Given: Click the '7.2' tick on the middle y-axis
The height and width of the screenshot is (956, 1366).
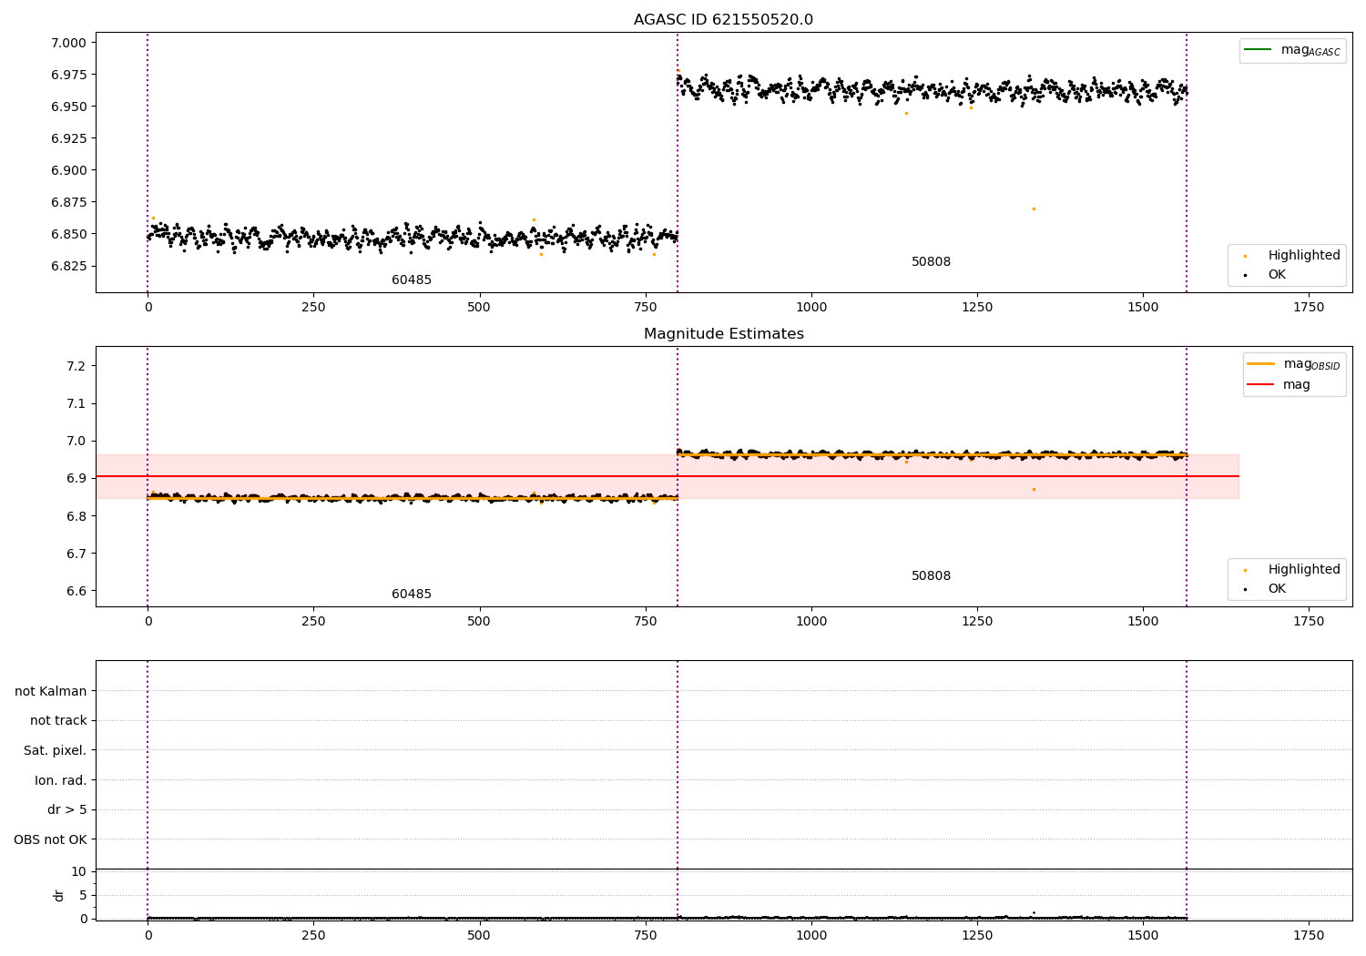Looking at the screenshot, I should 76,366.
